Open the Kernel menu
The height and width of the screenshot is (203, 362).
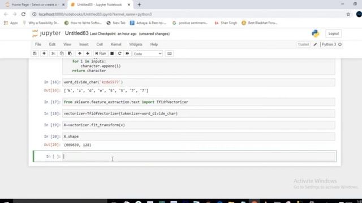click(116, 45)
